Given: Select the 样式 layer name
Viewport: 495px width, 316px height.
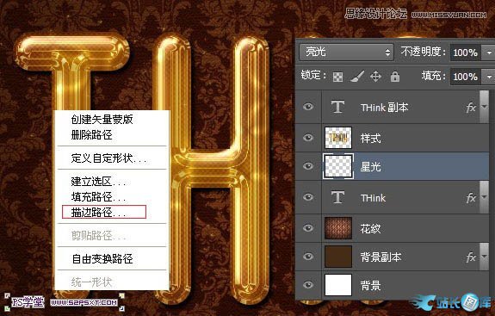Looking at the screenshot, I should click(371, 139).
